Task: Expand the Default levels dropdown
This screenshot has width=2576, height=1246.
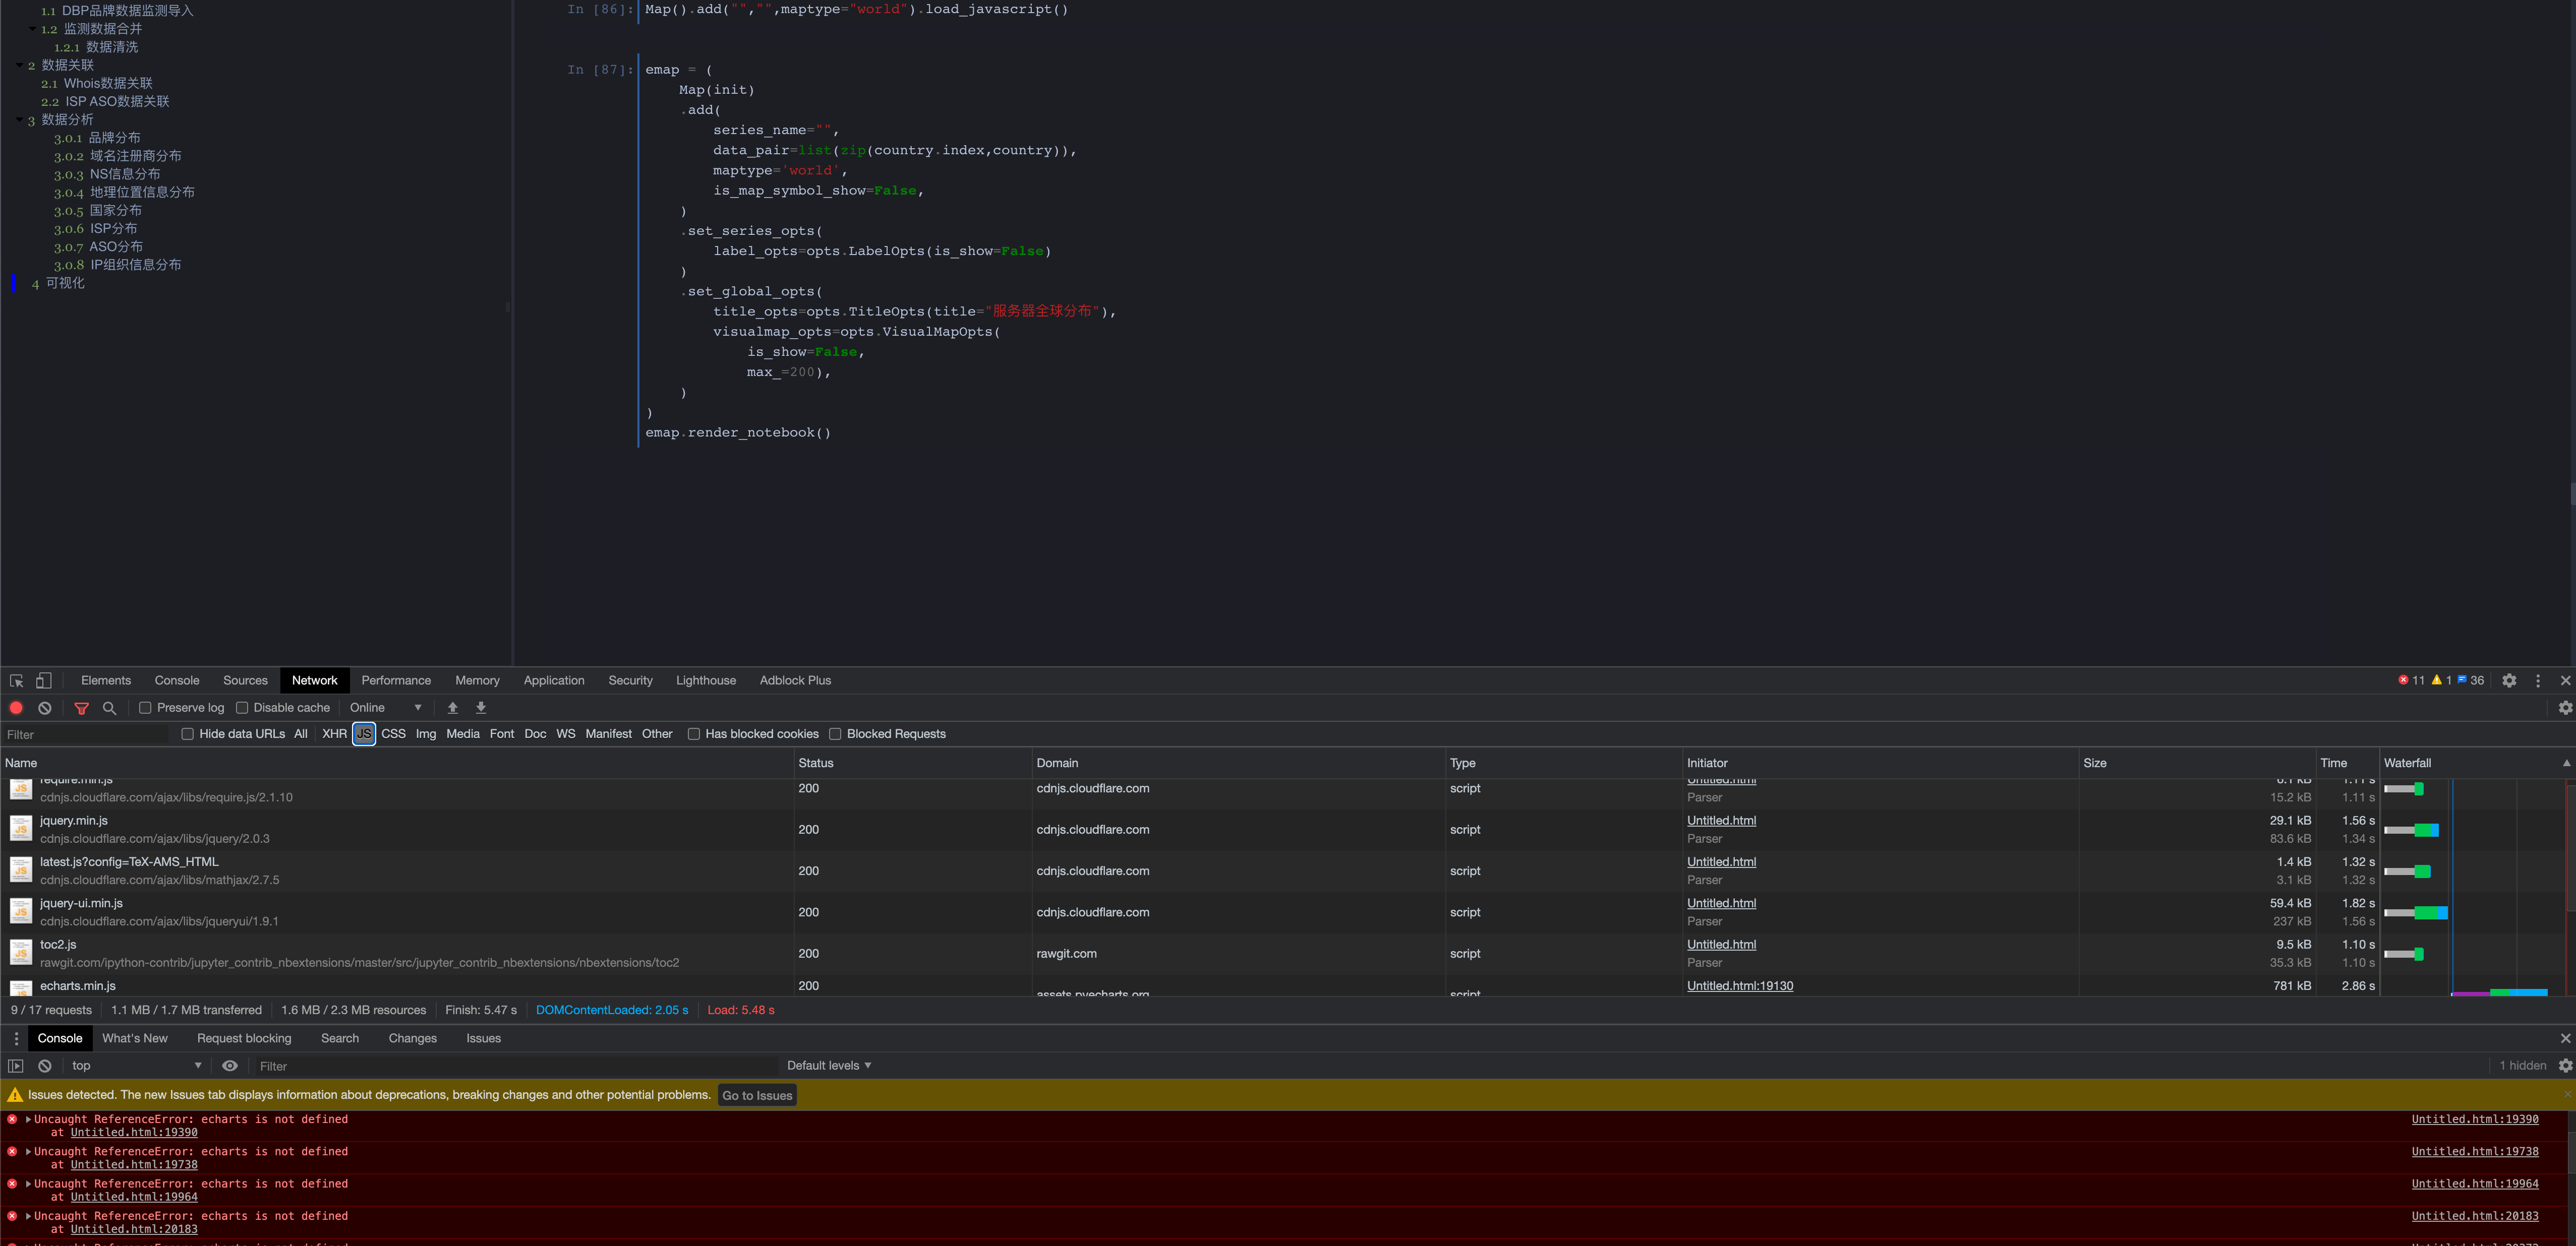Action: pyautogui.click(x=828, y=1065)
